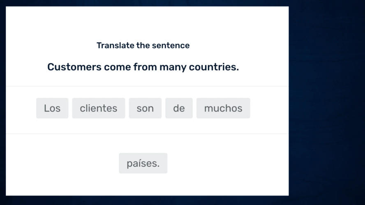365x205 pixels.
Task: Click the English sentence "Customers come from many countries."
Action: coord(143,67)
